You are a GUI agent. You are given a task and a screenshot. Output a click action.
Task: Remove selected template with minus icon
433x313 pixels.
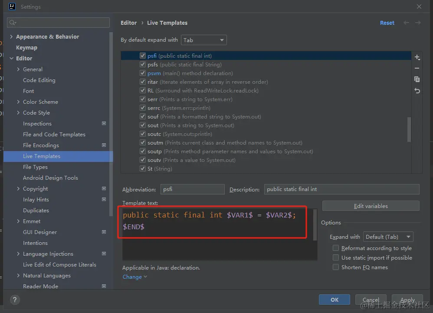[x=417, y=68]
